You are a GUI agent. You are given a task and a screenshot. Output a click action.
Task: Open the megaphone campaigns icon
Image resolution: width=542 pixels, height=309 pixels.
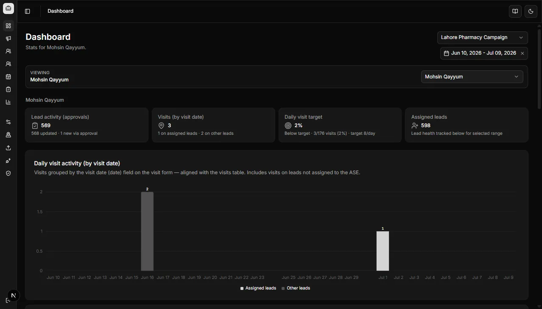[x=8, y=39]
